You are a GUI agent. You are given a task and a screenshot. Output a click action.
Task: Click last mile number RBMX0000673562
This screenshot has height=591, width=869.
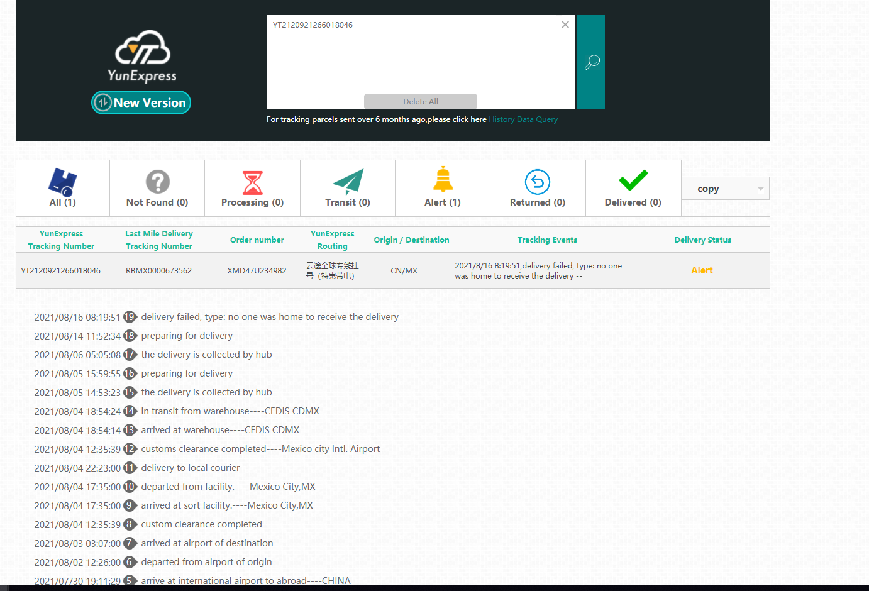pyautogui.click(x=158, y=271)
